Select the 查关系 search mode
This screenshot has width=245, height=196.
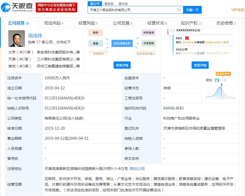[x=123, y=4]
